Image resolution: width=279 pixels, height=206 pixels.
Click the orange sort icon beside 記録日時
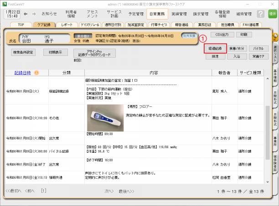[36, 73]
